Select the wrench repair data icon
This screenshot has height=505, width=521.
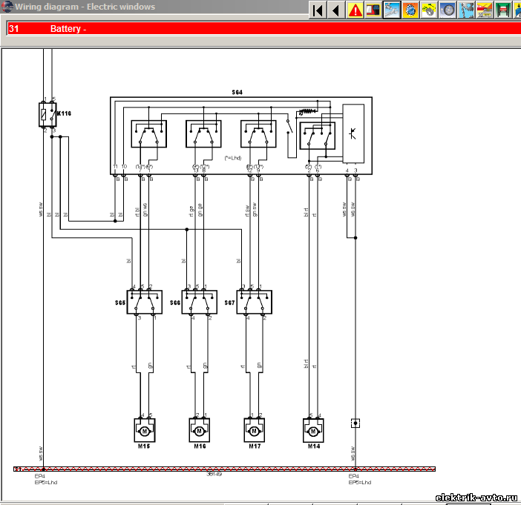[392, 10]
